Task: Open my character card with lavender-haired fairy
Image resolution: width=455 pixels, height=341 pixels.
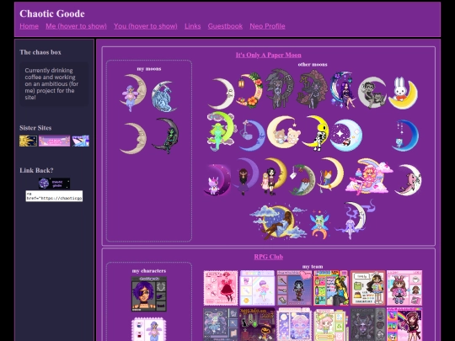Action: coord(149,329)
